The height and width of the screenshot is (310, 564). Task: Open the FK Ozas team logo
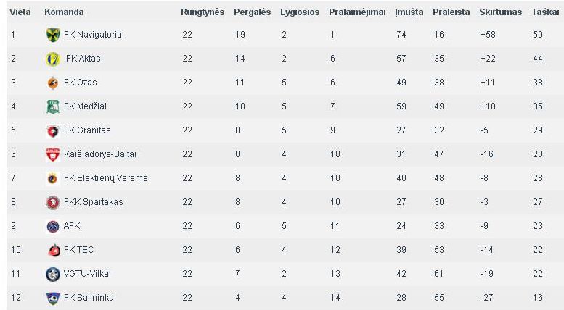(x=53, y=83)
